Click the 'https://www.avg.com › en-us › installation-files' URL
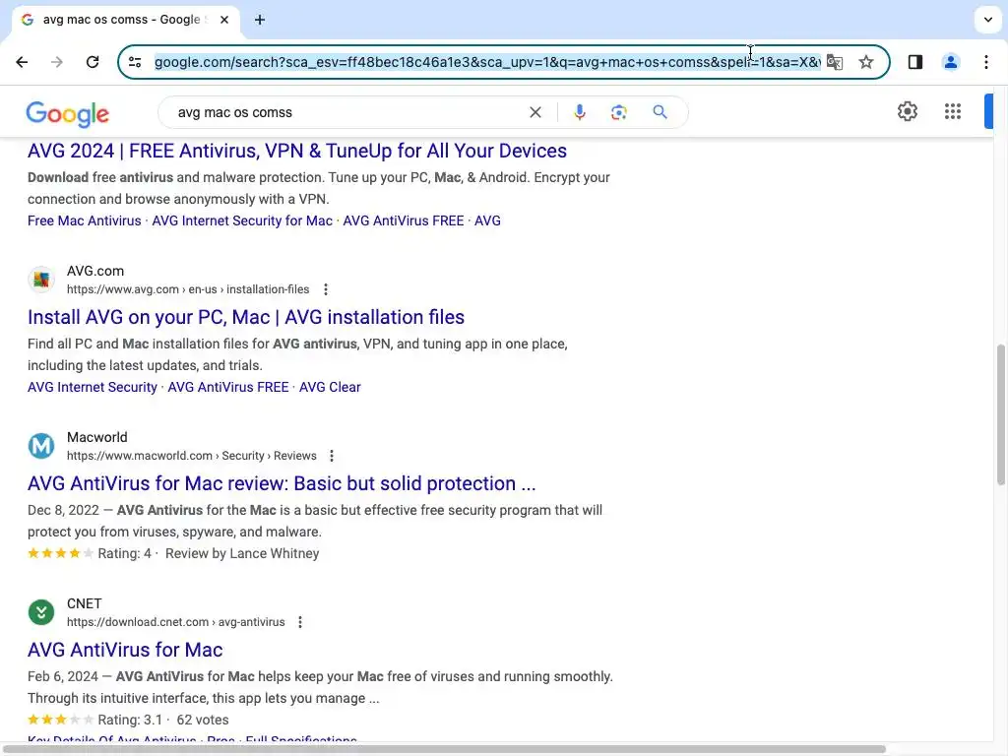 click(188, 289)
